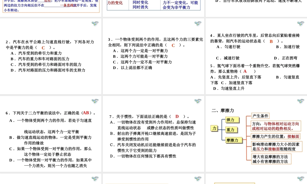Click option D 以上说法都不正确
307x184 pixels.
[x=133, y=68]
